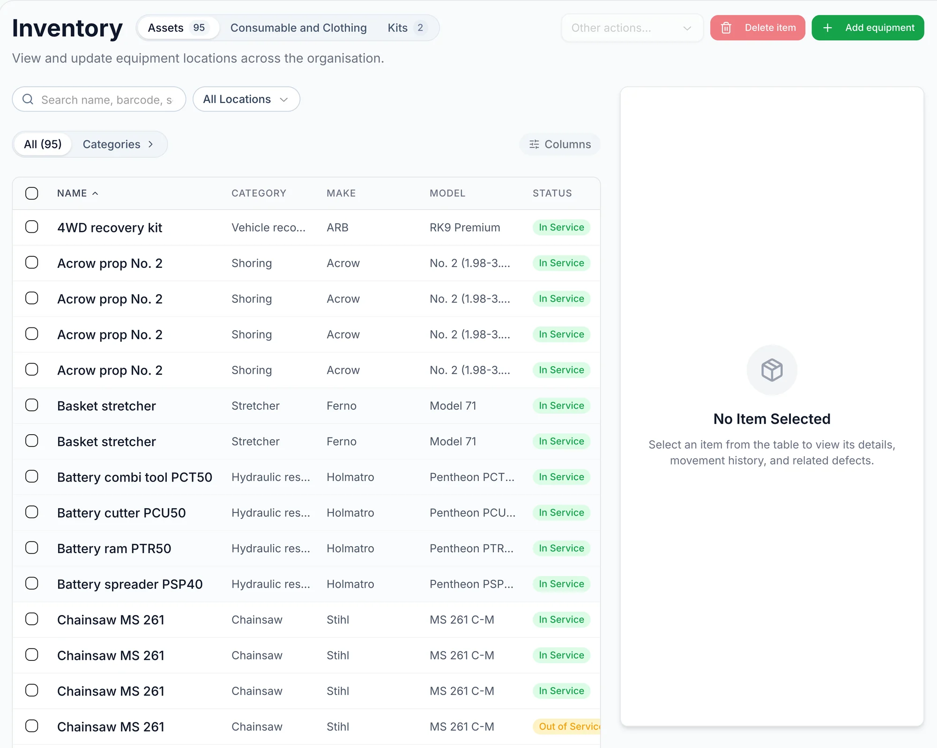Screen dimensions: 937x748
Task: Select the Battery combi tool PCT50 row
Action: [x=306, y=477]
